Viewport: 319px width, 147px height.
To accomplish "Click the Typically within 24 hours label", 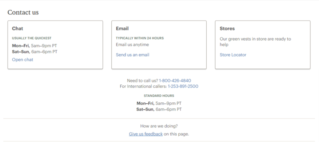I will point(140,38).
